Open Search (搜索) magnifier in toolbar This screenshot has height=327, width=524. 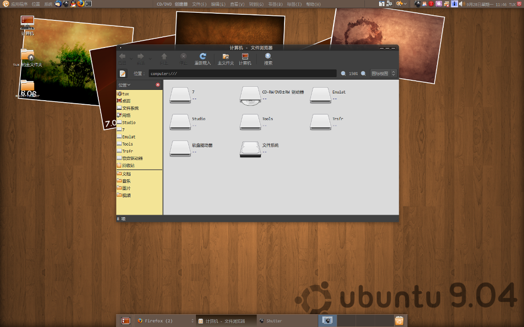[268, 56]
